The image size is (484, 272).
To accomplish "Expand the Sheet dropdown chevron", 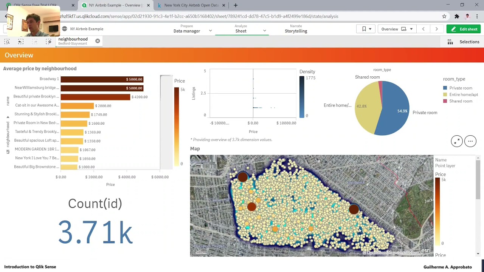I will tap(264, 31).
